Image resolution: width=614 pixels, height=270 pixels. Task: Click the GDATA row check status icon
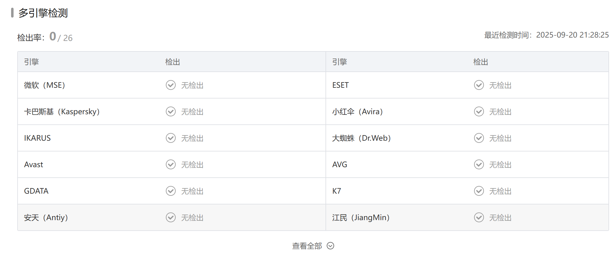pos(170,191)
